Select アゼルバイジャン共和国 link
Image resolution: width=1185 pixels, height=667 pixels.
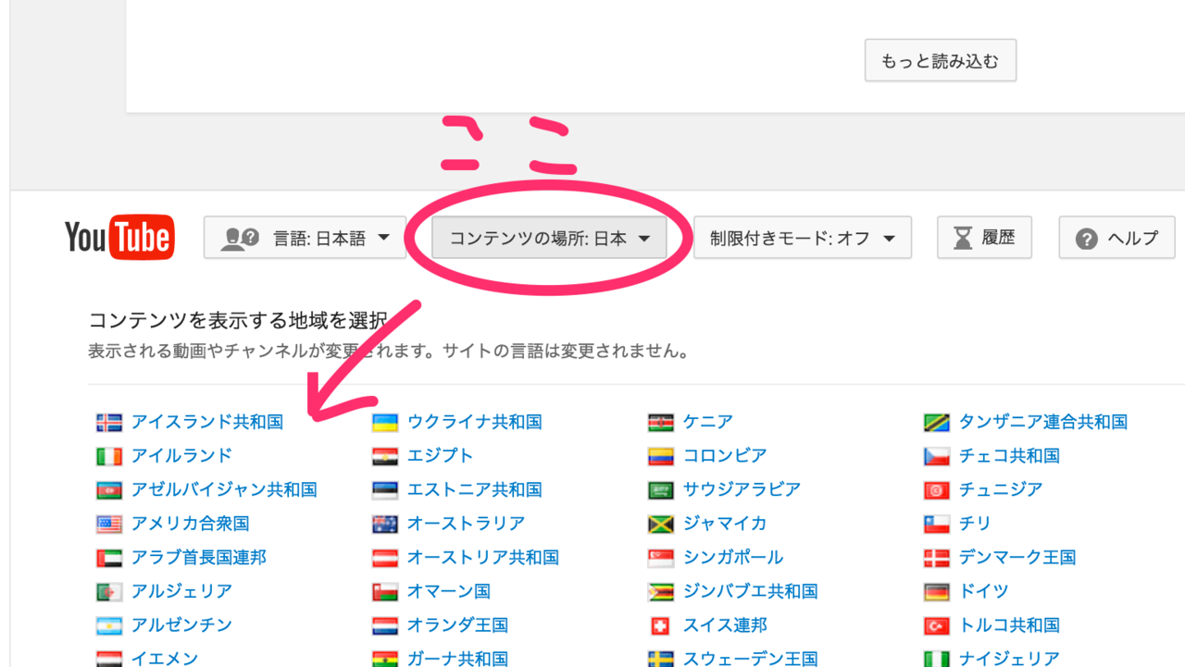click(x=224, y=489)
